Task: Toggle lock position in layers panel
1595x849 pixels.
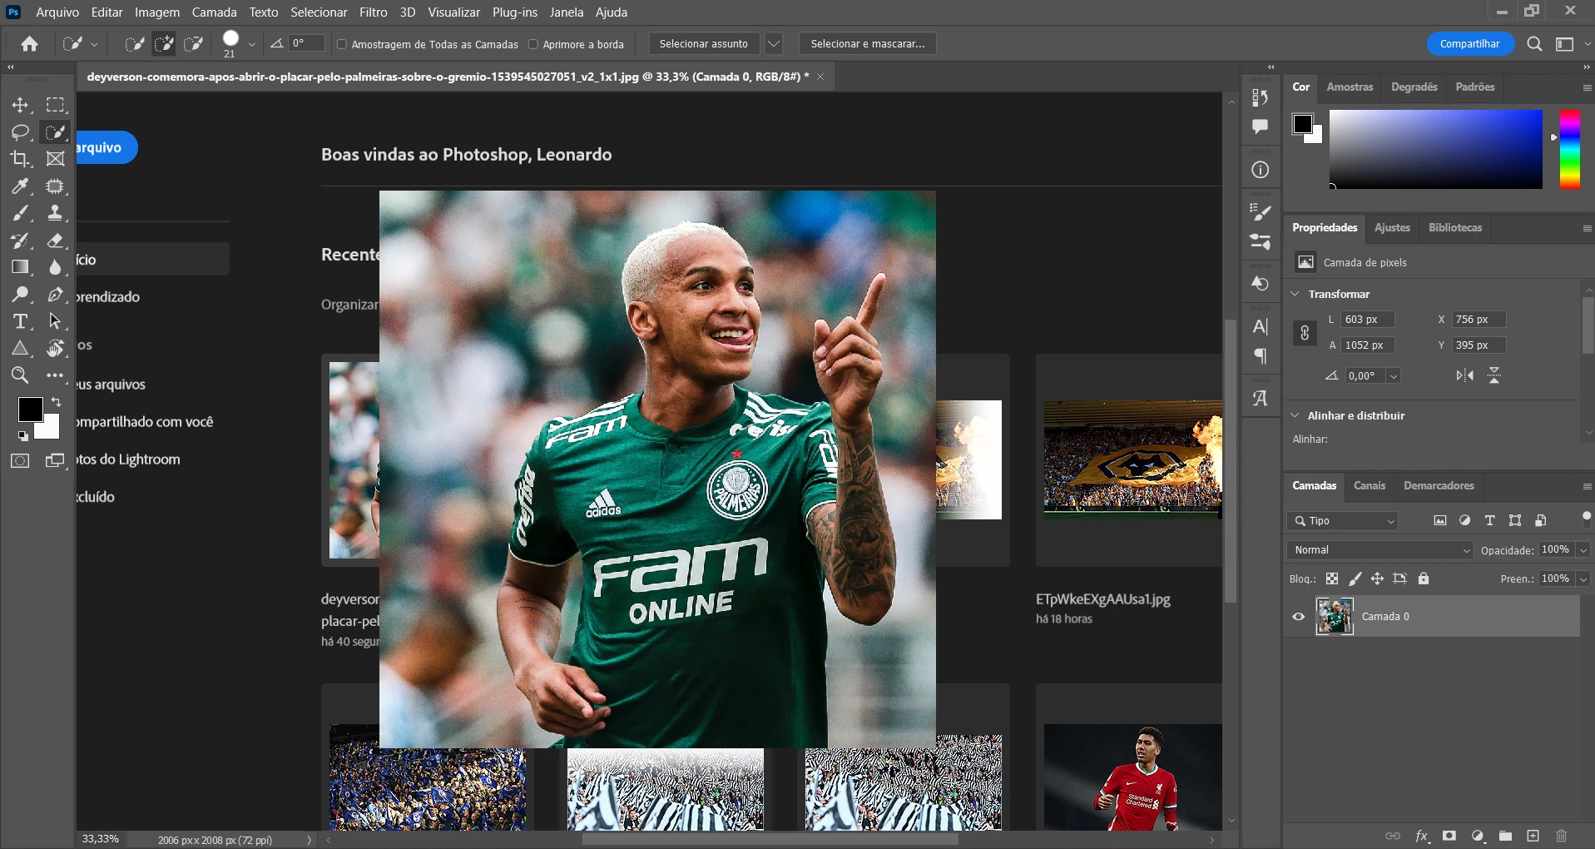Action: pyautogui.click(x=1377, y=578)
